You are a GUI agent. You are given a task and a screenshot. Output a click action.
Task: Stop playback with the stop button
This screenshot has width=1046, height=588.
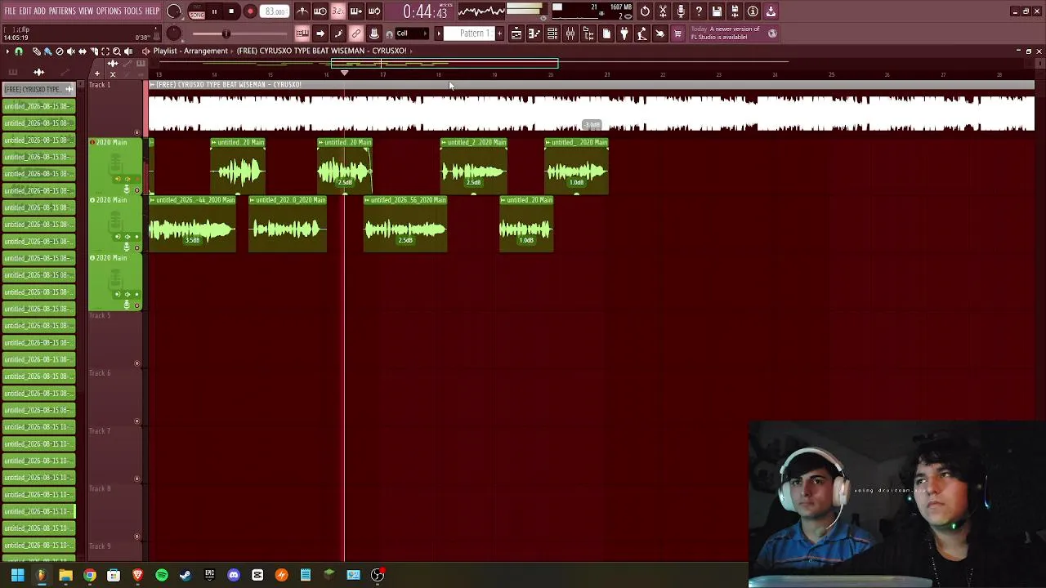tap(232, 11)
